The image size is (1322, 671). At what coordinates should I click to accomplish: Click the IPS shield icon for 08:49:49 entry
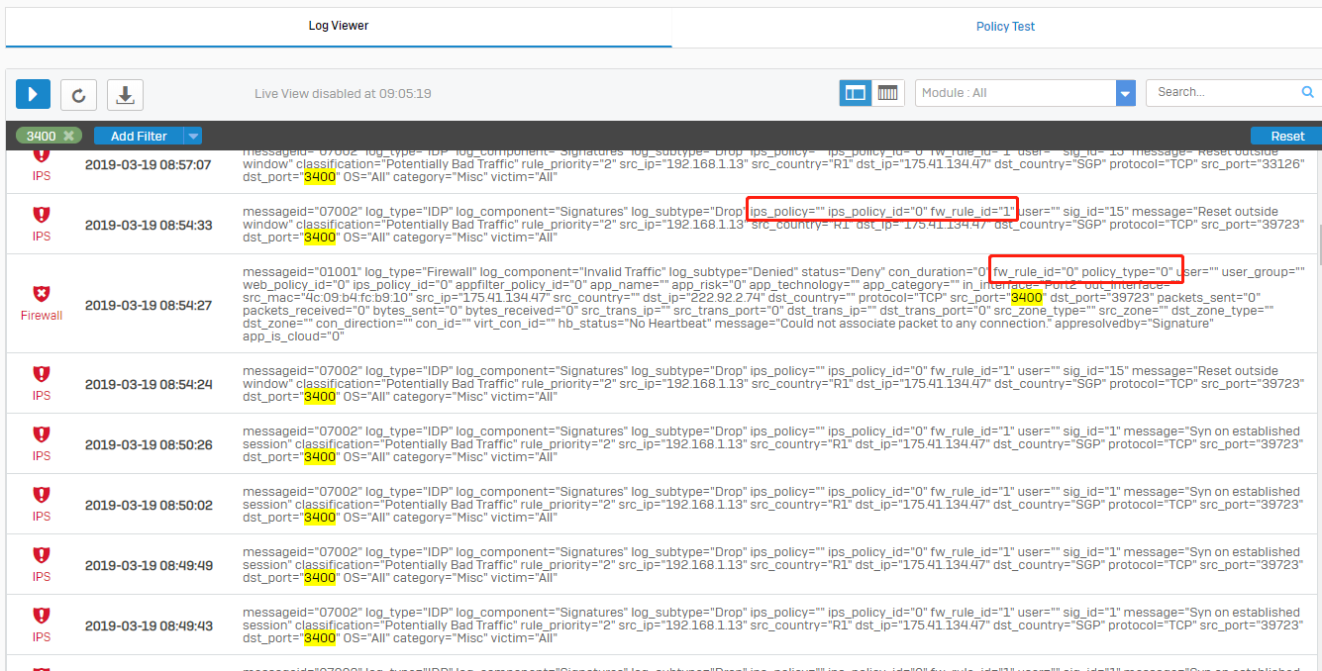coord(42,555)
